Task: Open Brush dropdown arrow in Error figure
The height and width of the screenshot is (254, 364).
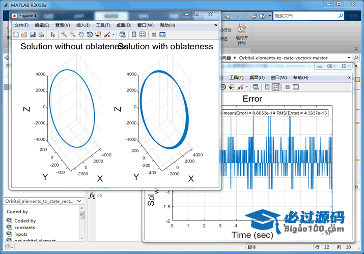Action: click(x=247, y=87)
